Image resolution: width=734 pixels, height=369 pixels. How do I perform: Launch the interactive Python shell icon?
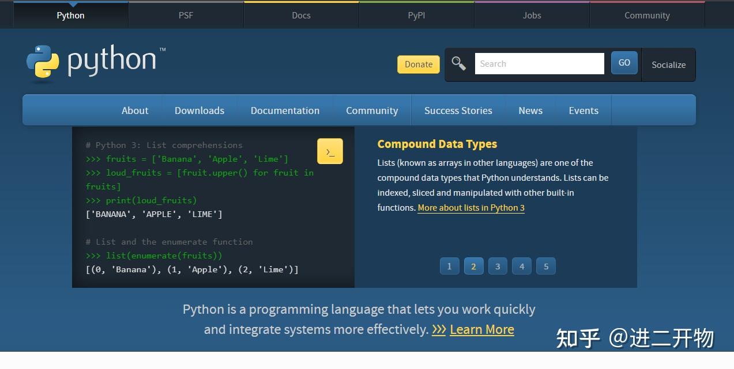[329, 151]
